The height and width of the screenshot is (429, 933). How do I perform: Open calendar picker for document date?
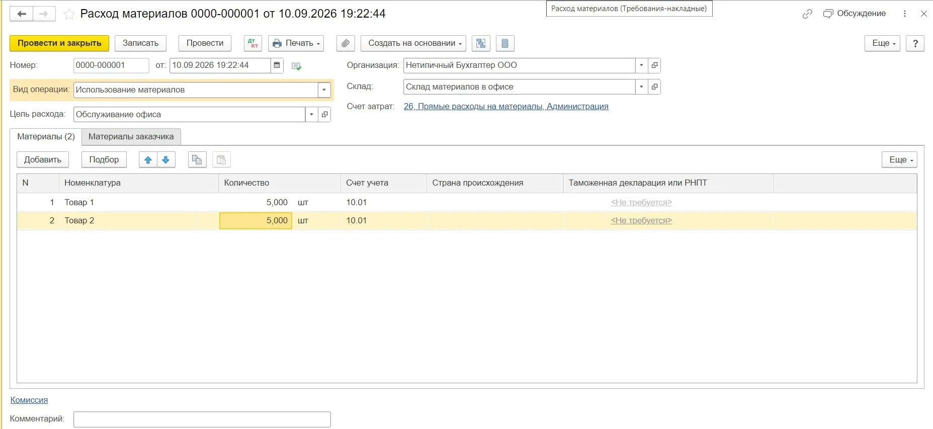coord(277,65)
